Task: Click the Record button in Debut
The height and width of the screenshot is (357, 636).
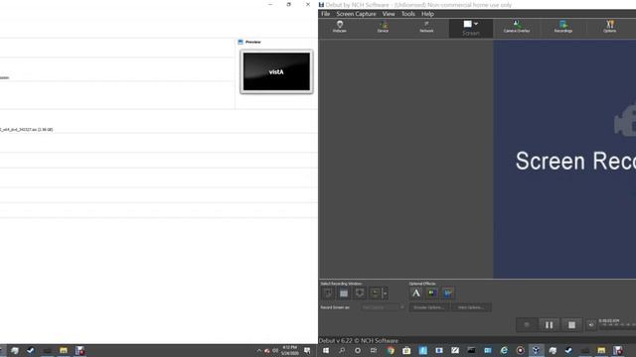Action: click(x=527, y=325)
